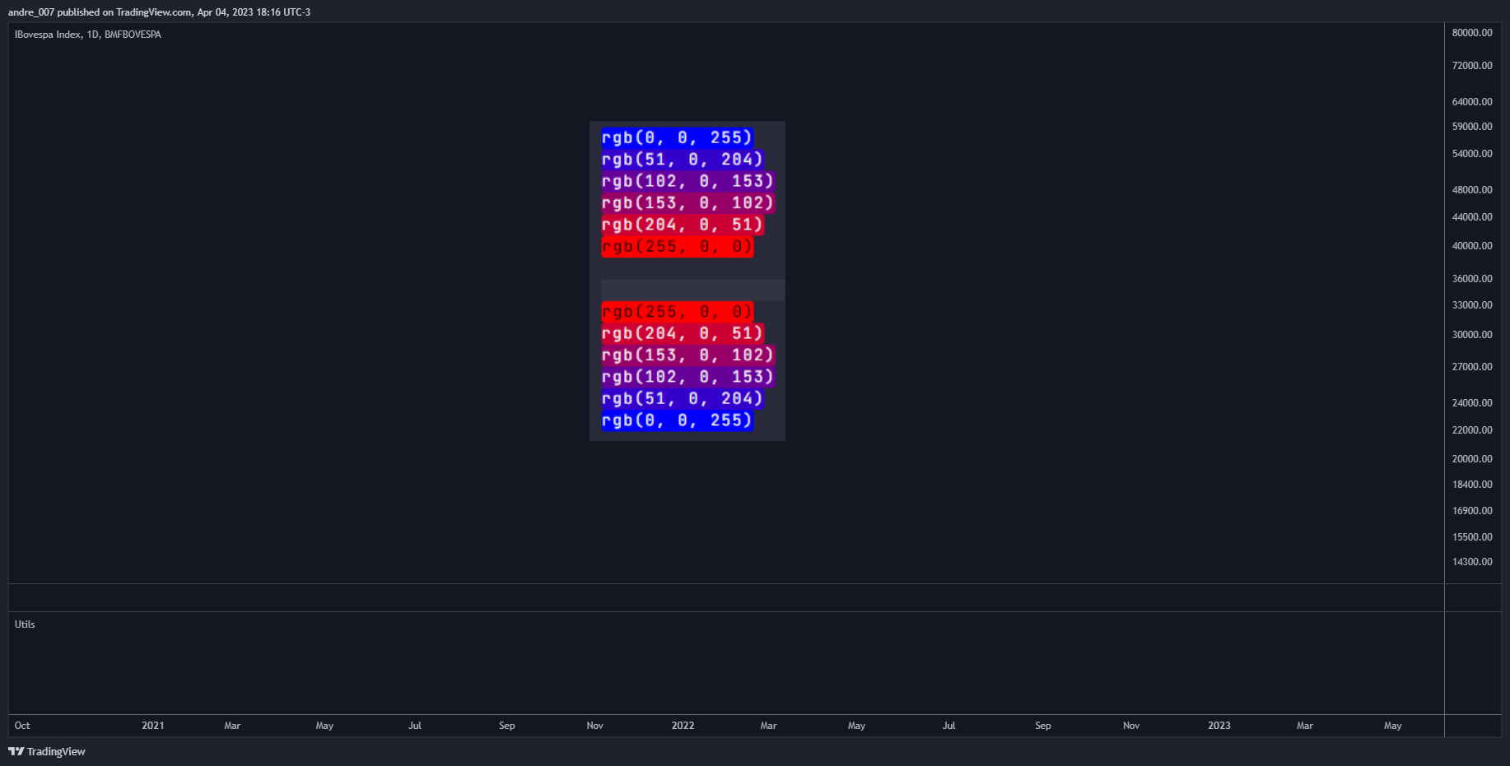
Task: Select the 64000.00 price axis label
Action: [x=1472, y=102]
